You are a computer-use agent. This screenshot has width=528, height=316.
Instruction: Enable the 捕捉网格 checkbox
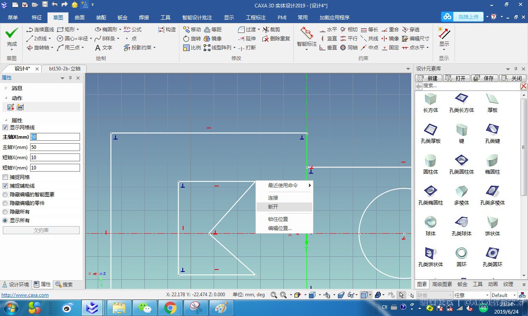pos(5,177)
